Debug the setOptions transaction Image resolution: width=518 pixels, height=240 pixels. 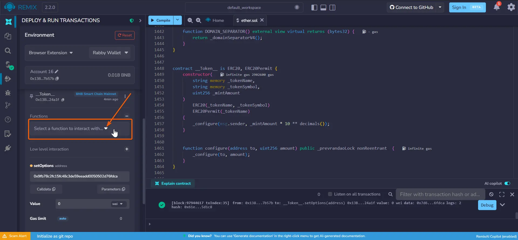pyautogui.click(x=487, y=205)
